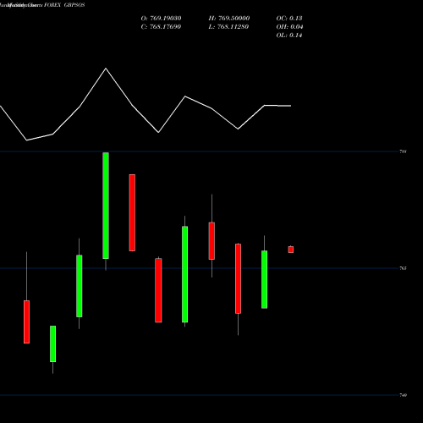The height and width of the screenshot is (423, 423).
Task: Click the tallest green candlestick
Action: pos(106,206)
